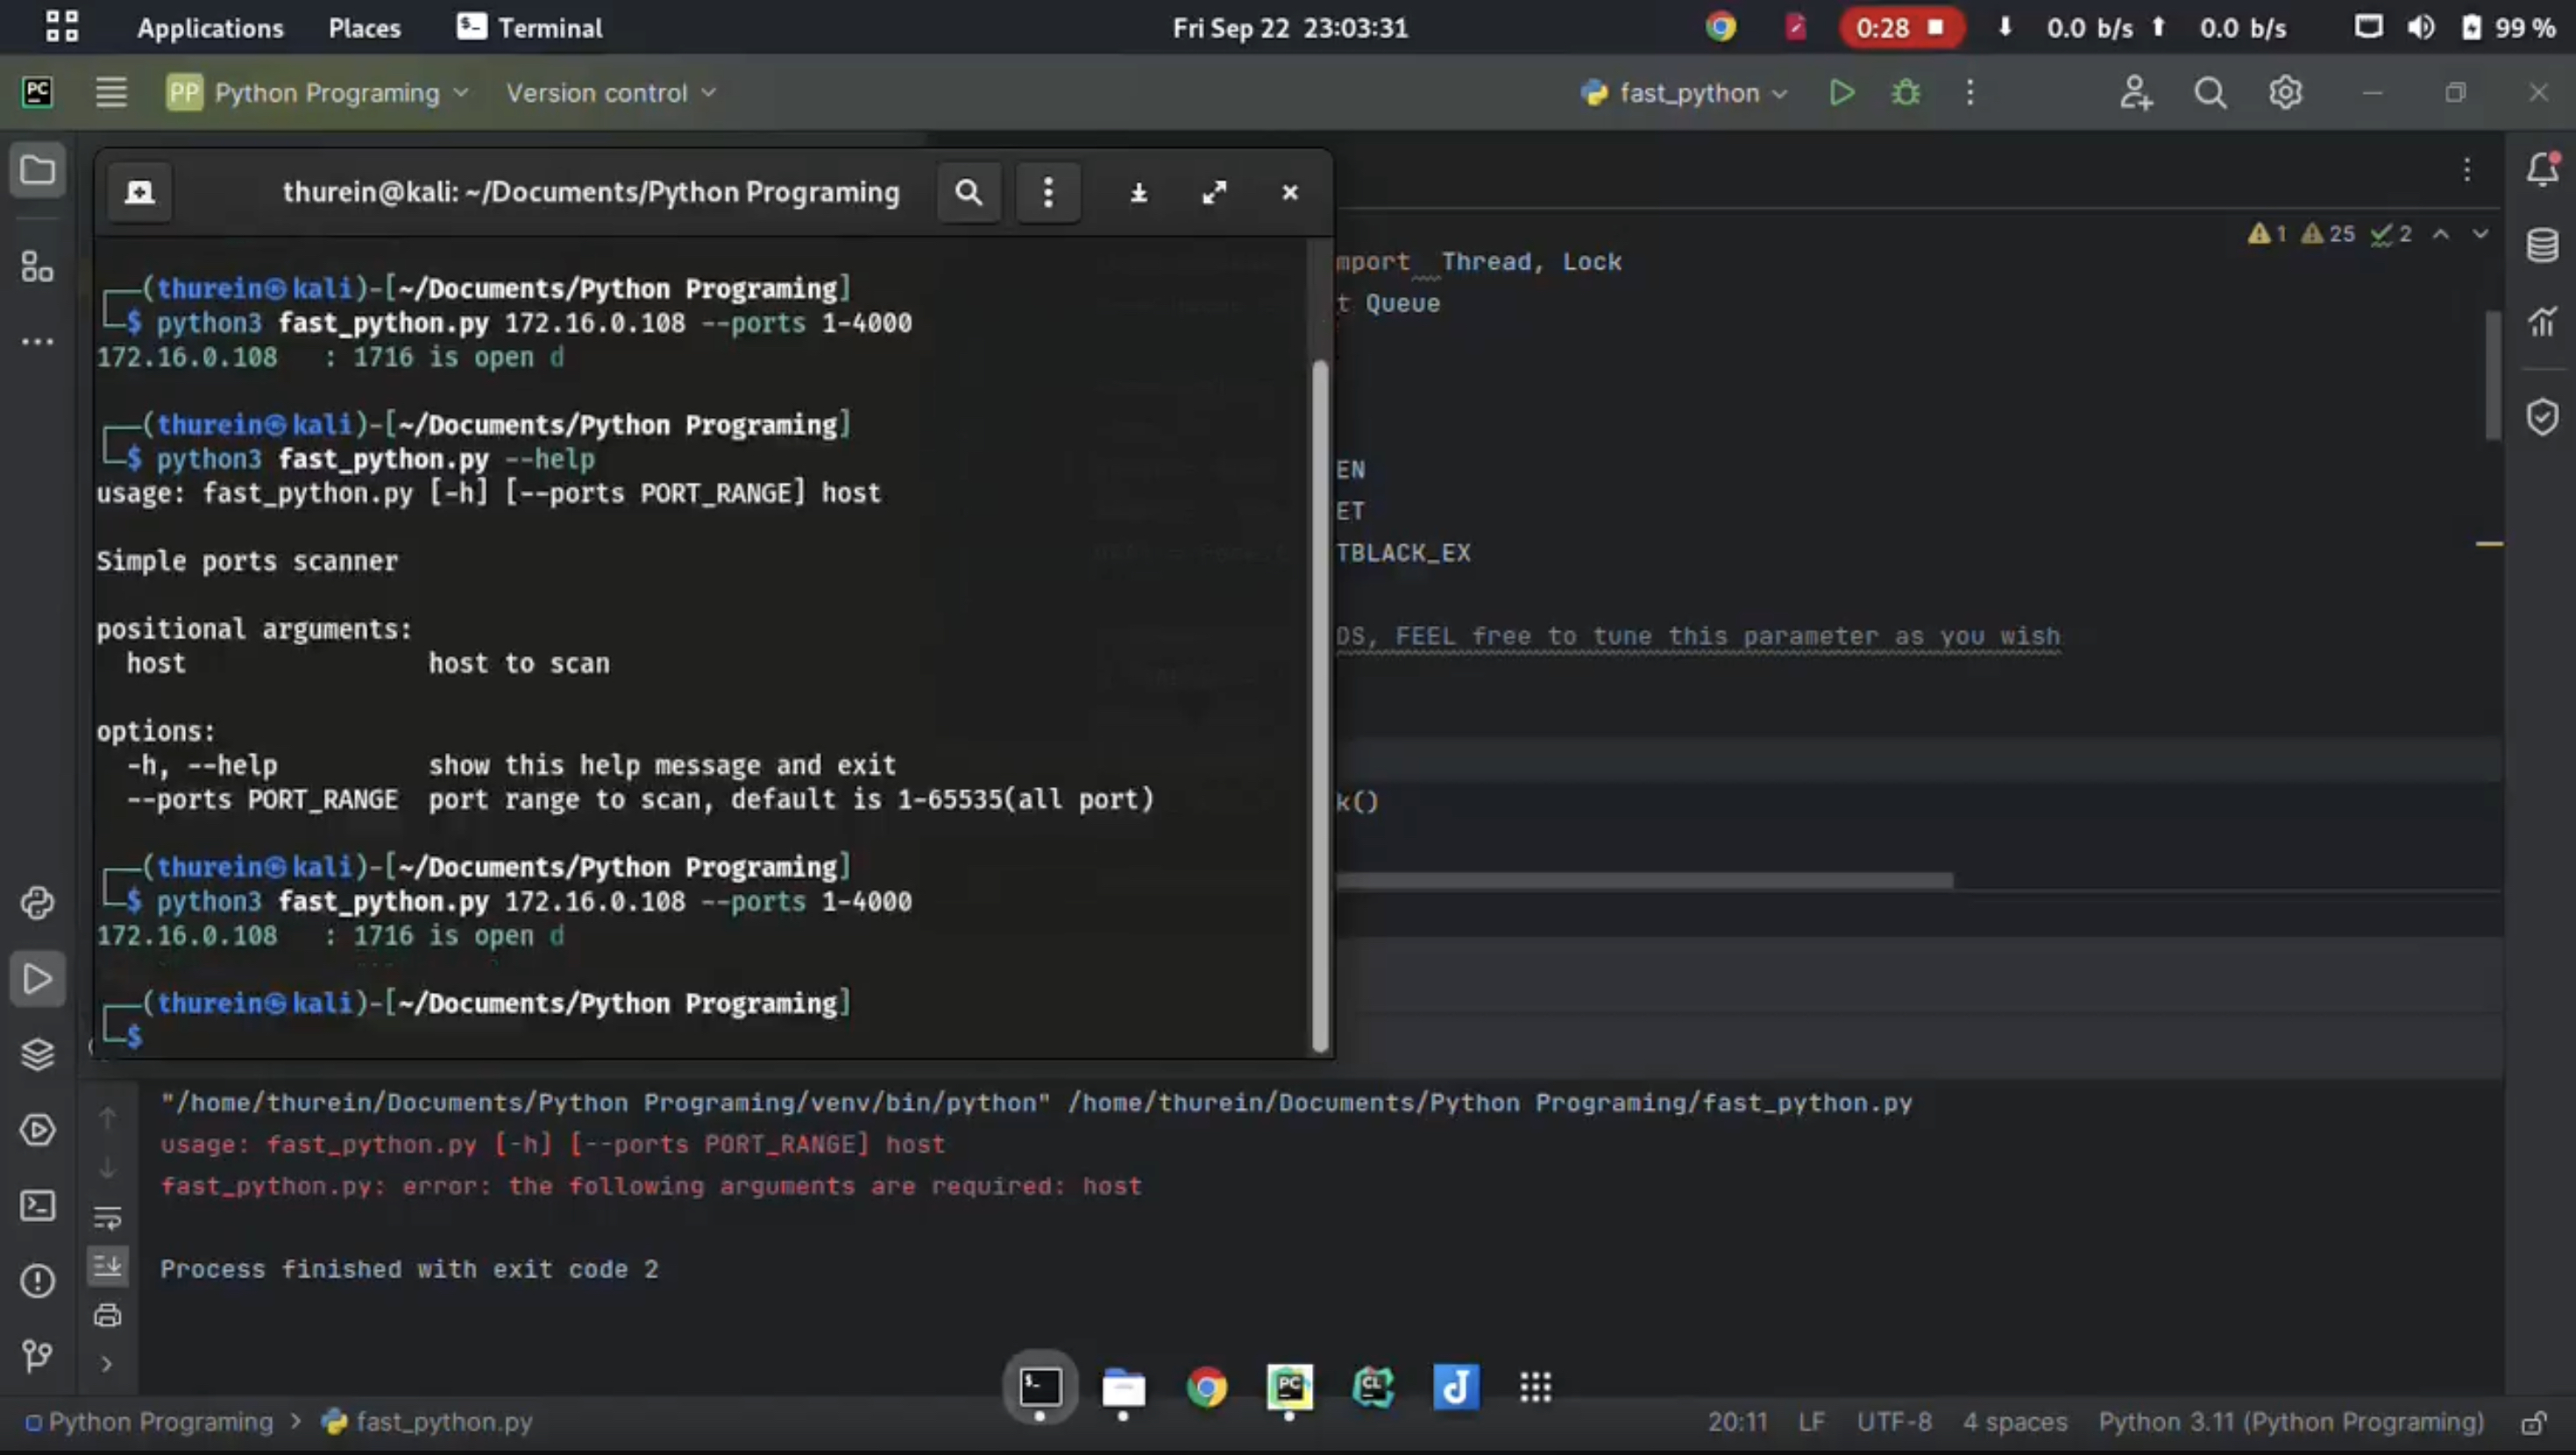The height and width of the screenshot is (1455, 2576).
Task: Open Terminal menu in top bar
Action: tap(530, 28)
